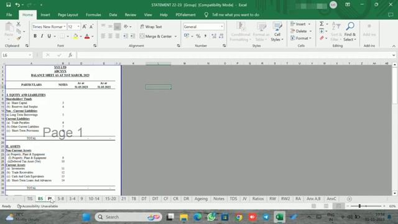Viewport: 398px width, 224px height.
Task: Switch to the Data ribbon tab
Action: [x=113, y=15]
